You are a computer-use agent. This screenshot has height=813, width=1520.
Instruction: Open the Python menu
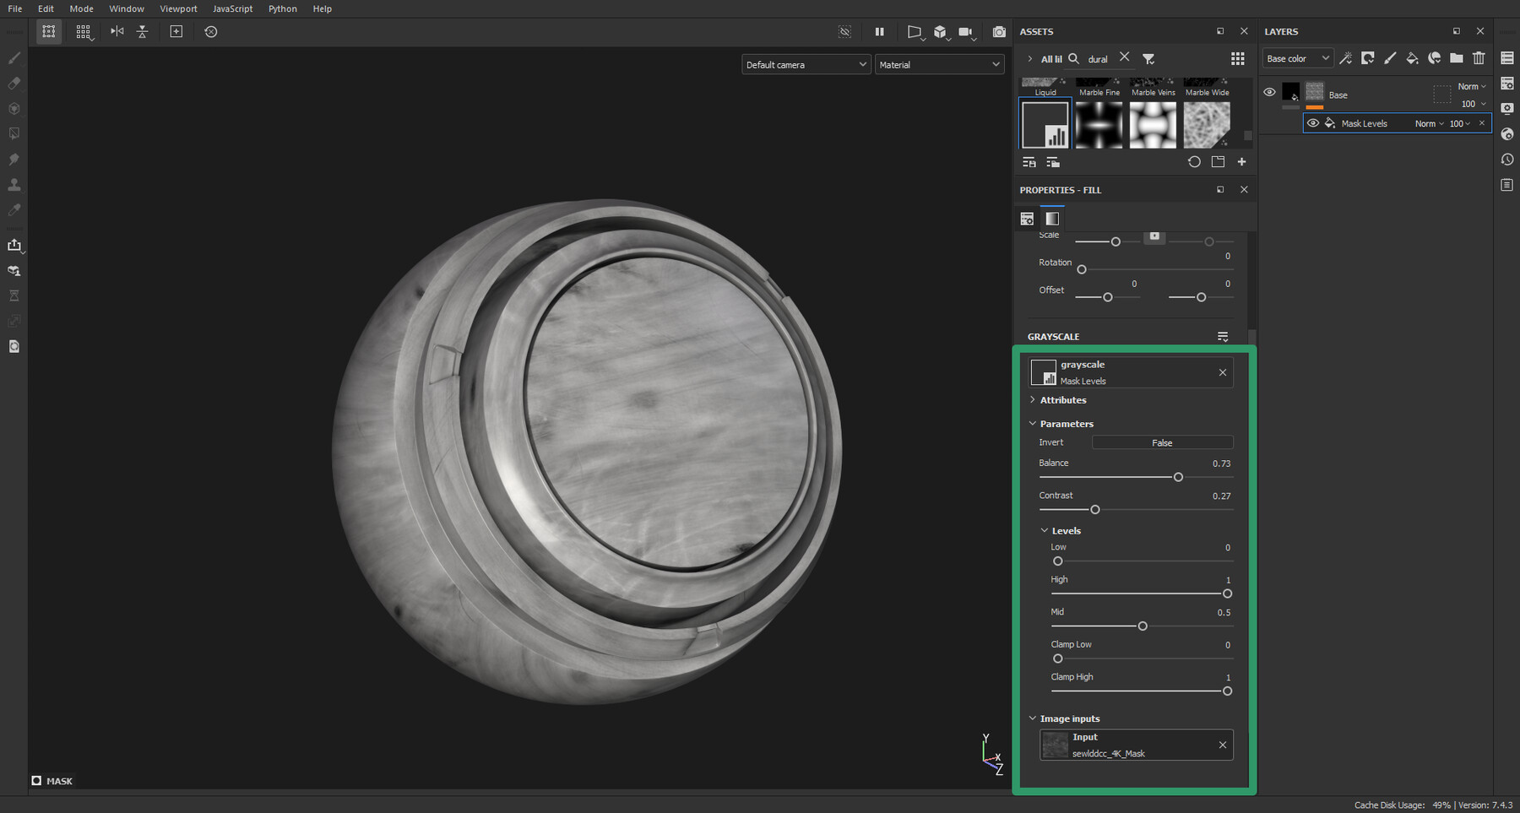(282, 8)
